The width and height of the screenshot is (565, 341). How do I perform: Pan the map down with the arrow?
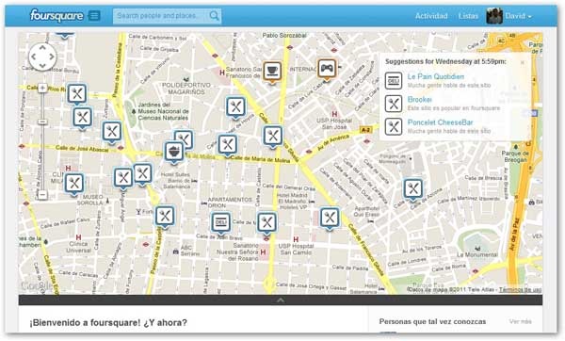[x=42, y=66]
